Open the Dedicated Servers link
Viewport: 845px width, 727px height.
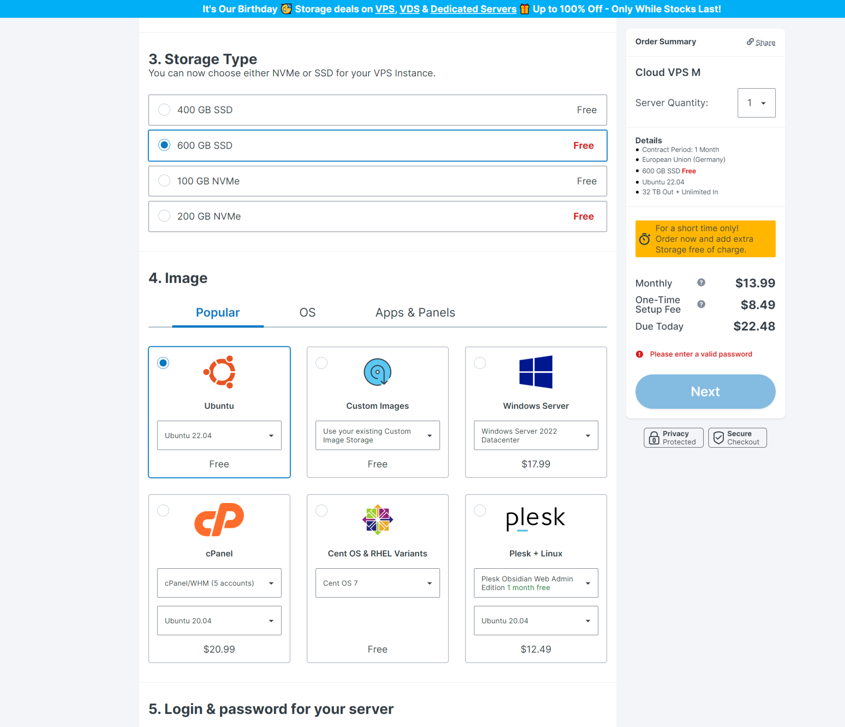[473, 9]
